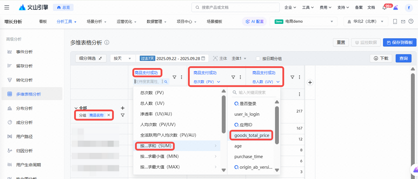Image resolution: width=418 pixels, height=179 pixels.
Task: Open the more options dots in first column header
Action: [181, 77]
